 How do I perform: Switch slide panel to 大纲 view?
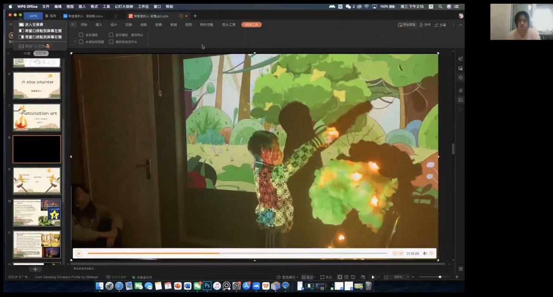click(x=27, y=53)
